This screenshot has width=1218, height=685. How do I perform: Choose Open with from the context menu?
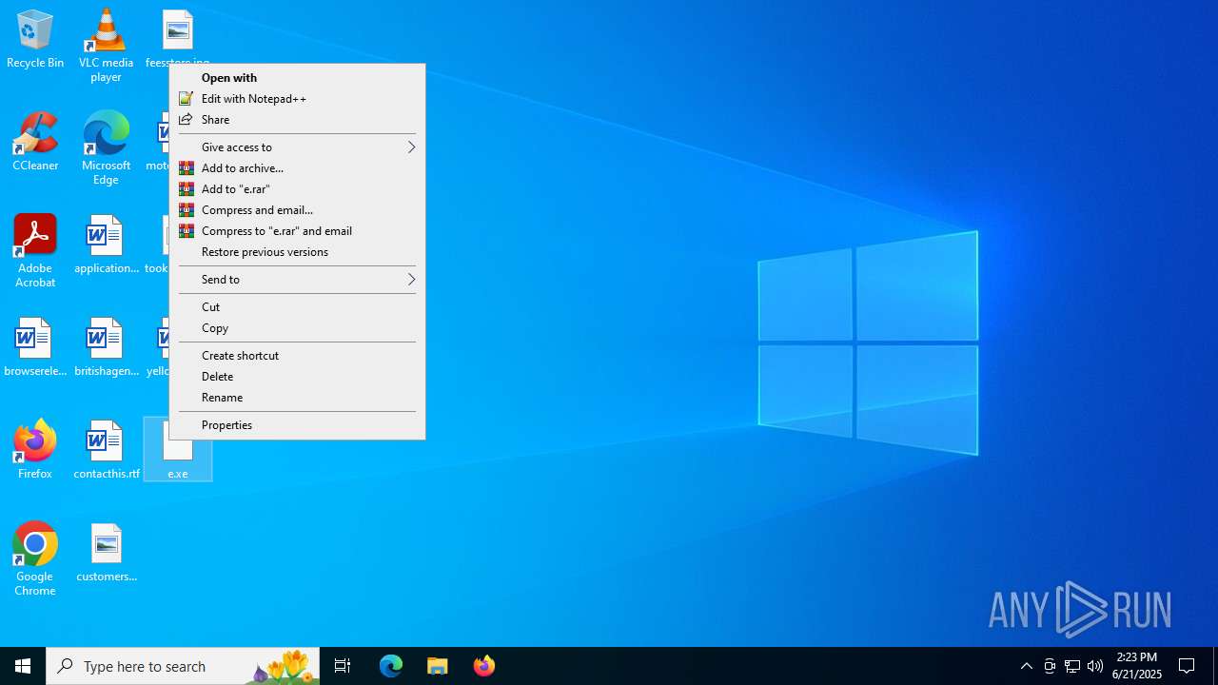click(297, 78)
